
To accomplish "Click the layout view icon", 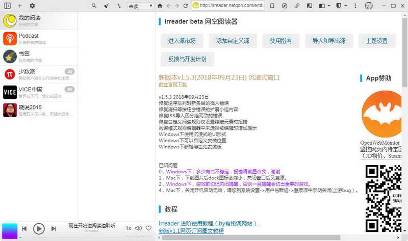I will [x=322, y=6].
